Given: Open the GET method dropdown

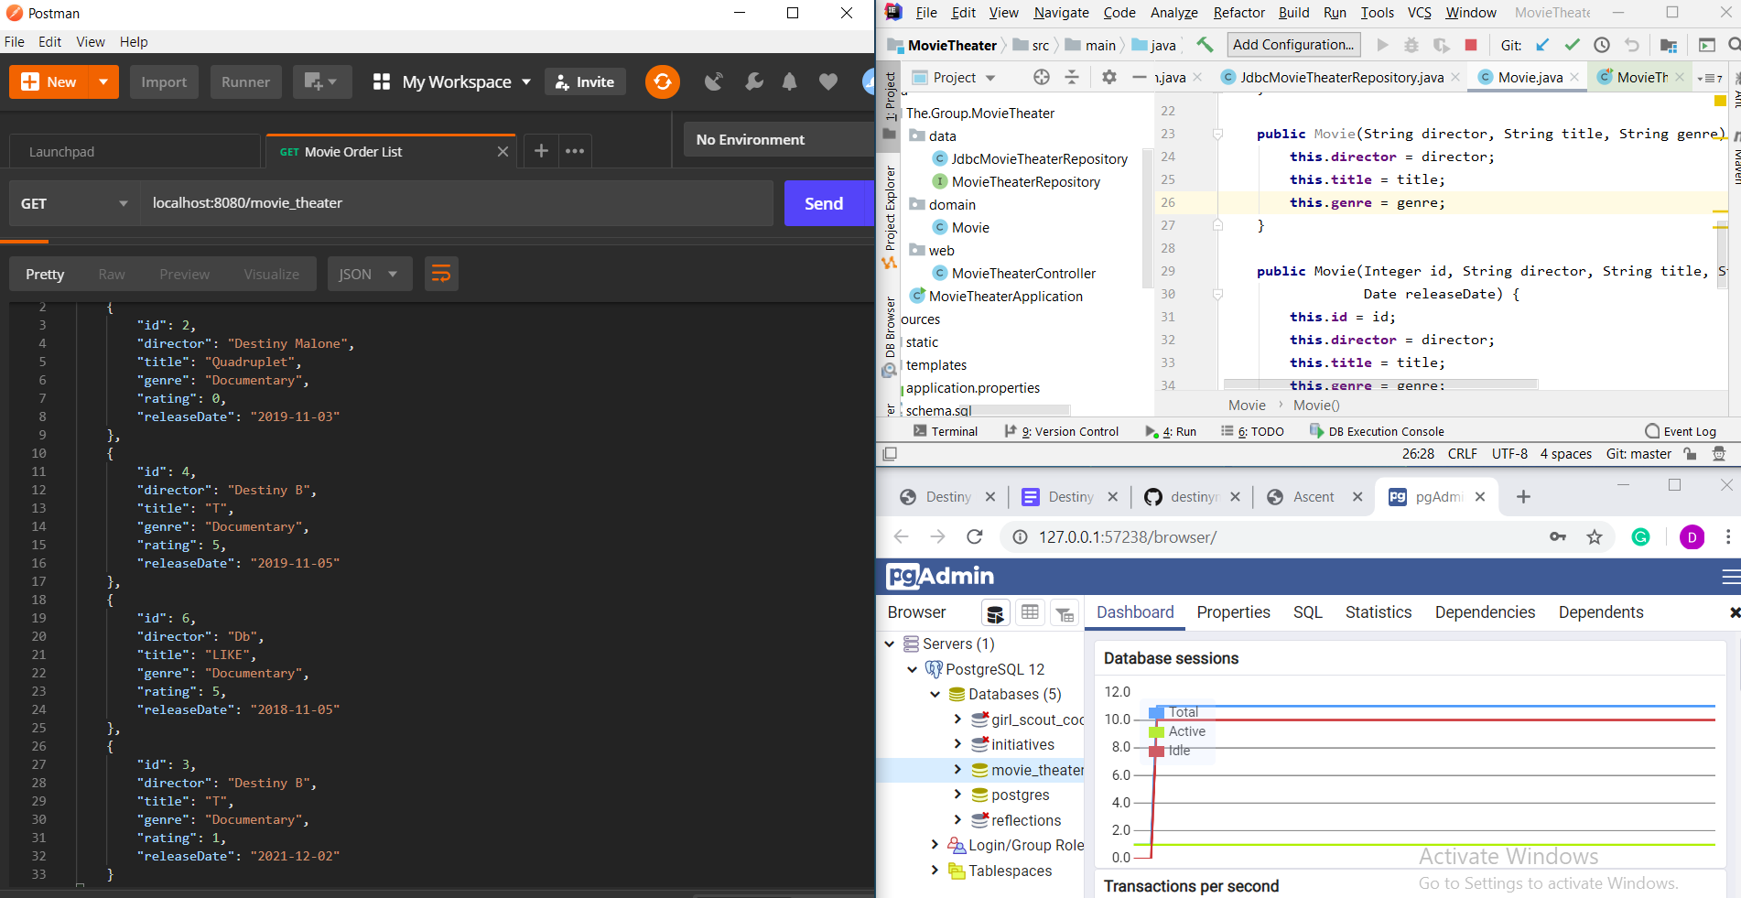Looking at the screenshot, I should point(74,203).
